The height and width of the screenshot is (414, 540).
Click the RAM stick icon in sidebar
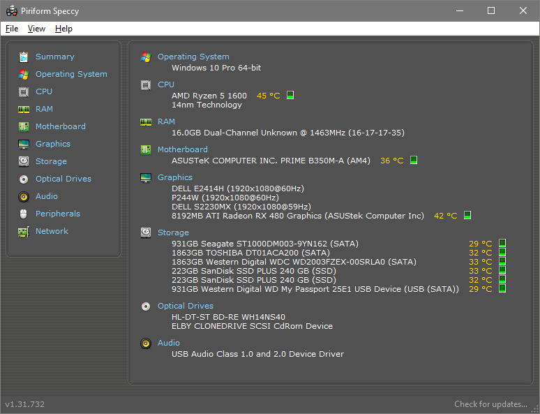pos(24,110)
